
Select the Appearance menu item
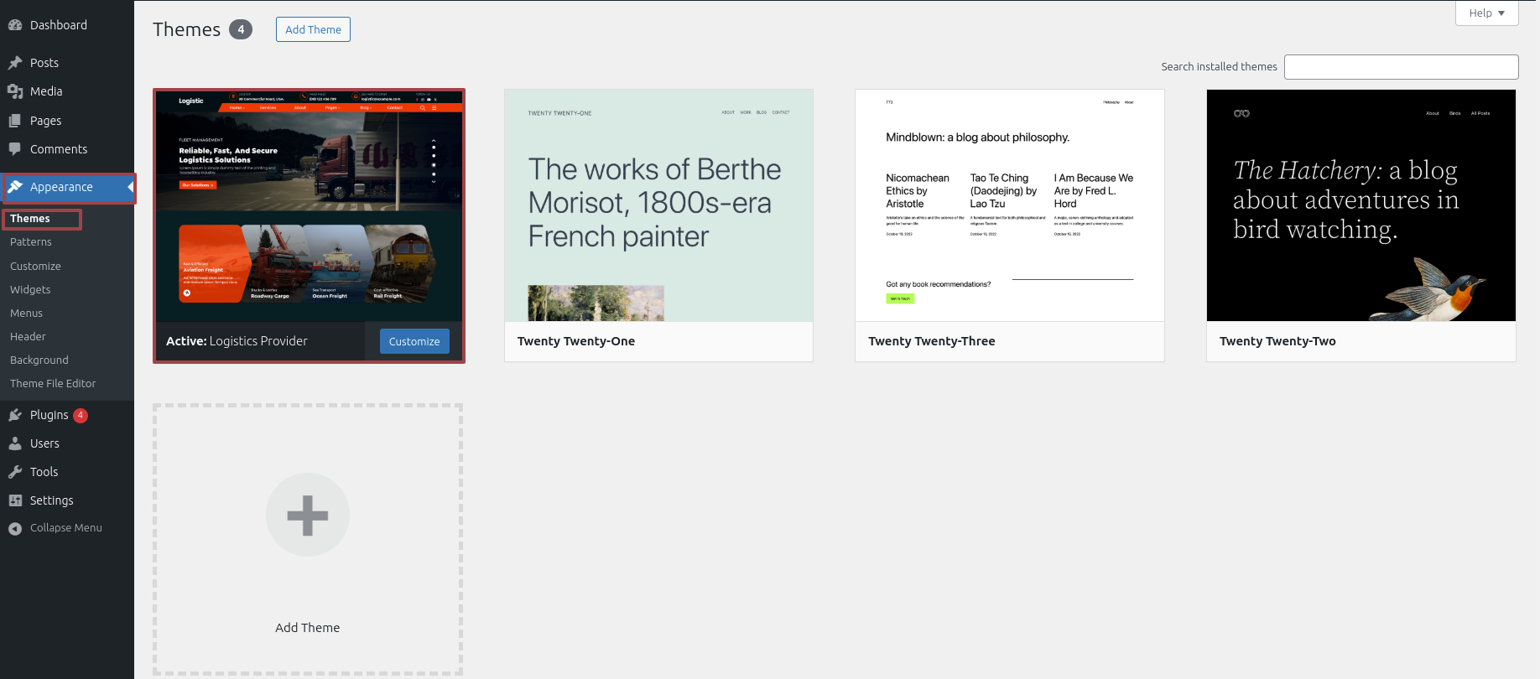[x=67, y=187]
